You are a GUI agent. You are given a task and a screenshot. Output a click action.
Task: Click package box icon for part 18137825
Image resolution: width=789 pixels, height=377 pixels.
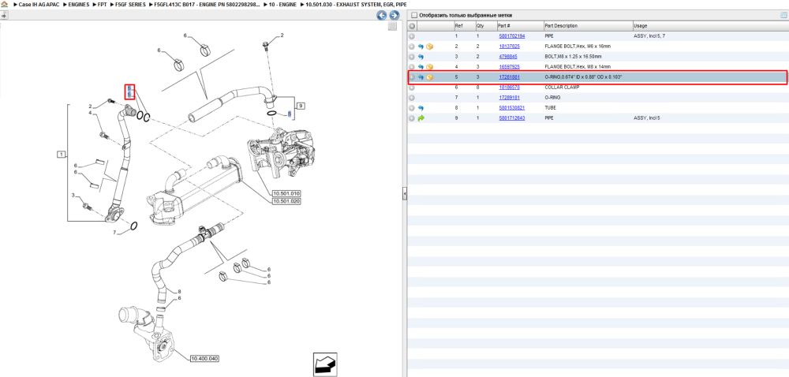click(x=430, y=47)
